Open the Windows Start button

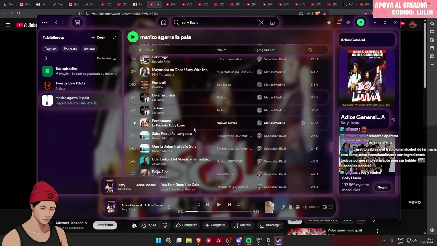click(x=159, y=241)
